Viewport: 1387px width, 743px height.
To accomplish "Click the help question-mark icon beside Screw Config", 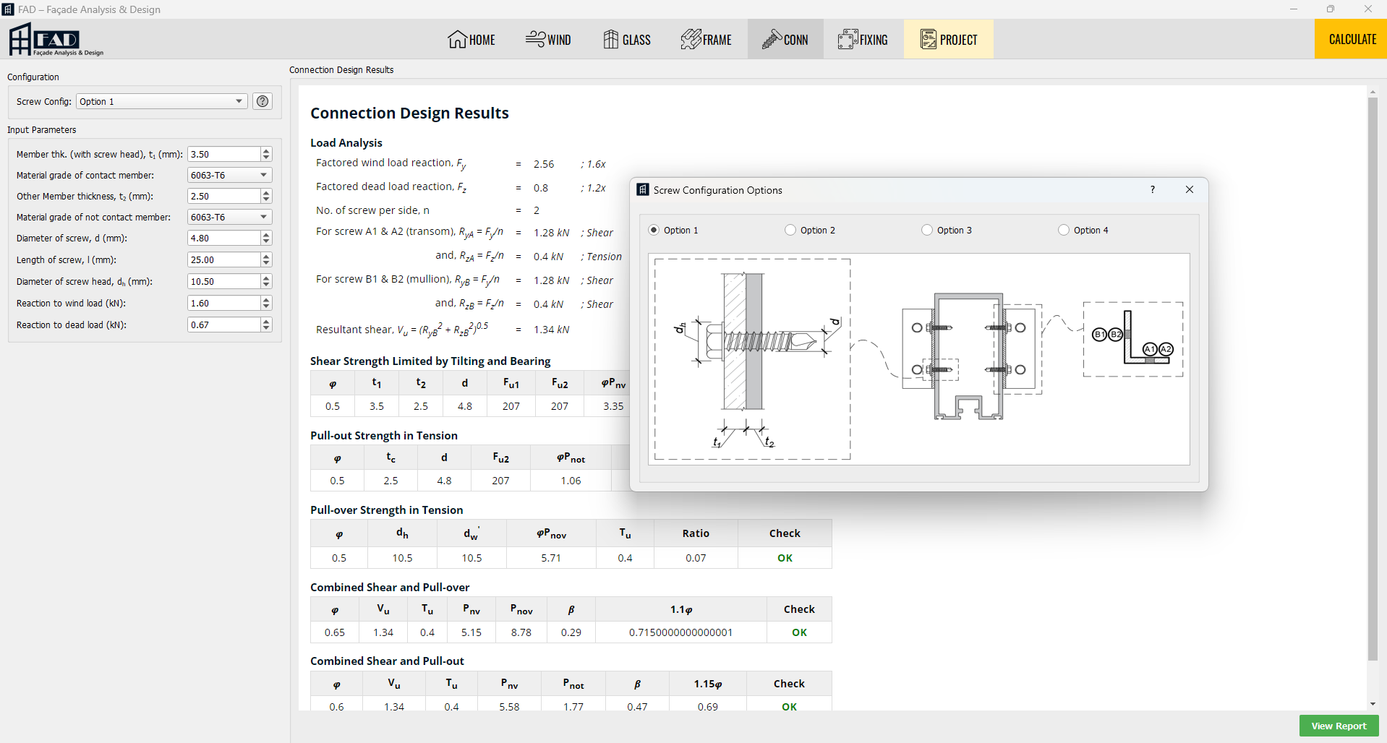I will pos(263,101).
